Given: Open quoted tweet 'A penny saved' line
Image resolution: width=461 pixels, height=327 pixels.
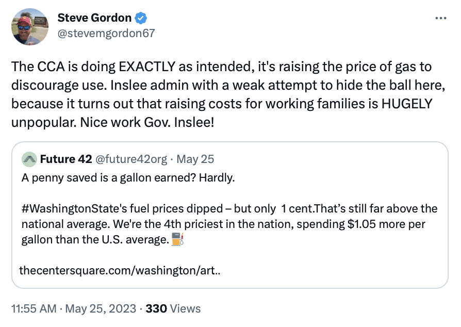Looking at the screenshot, I should [x=128, y=177].
